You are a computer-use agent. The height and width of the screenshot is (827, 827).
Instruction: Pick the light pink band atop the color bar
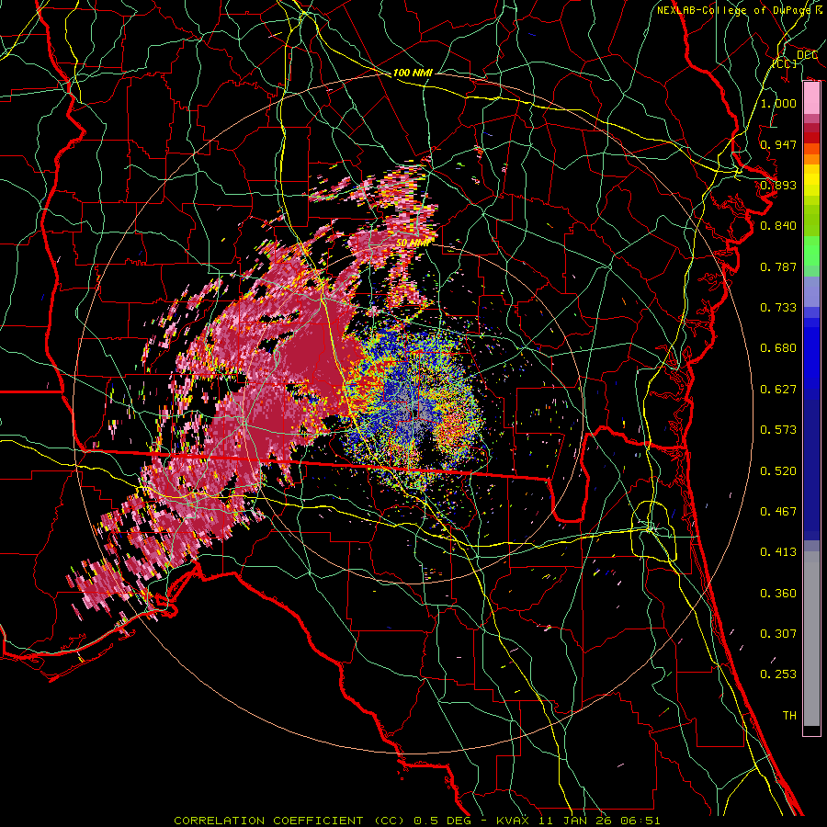point(811,97)
